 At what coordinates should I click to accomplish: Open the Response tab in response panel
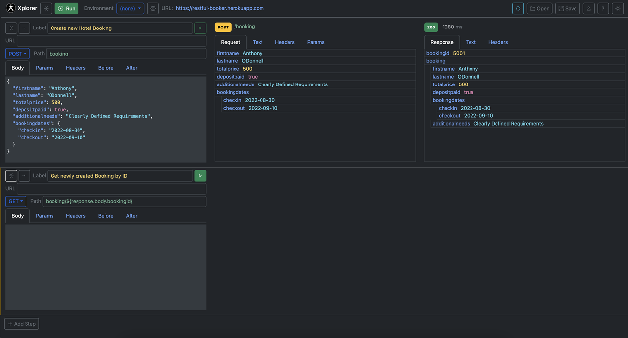(442, 42)
